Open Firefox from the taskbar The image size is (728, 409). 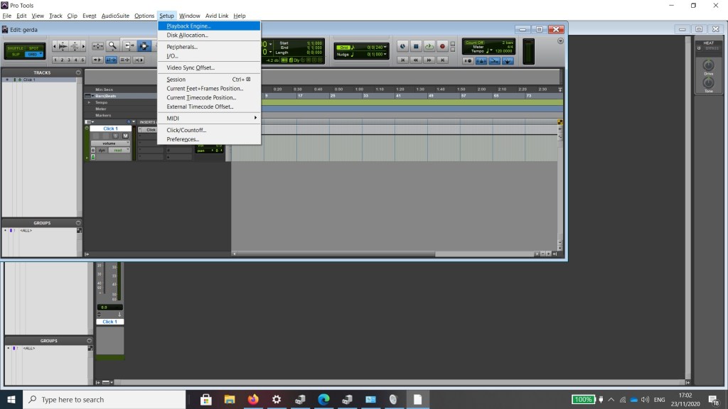coord(253,399)
